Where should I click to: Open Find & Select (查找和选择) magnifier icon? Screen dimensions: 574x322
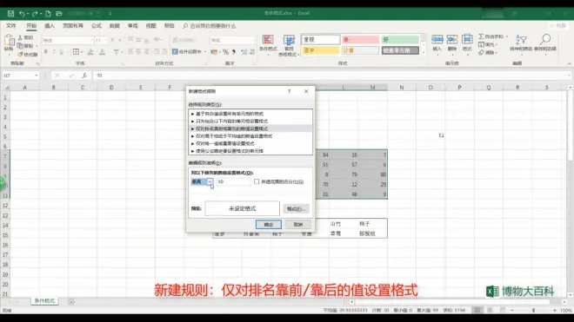(x=545, y=43)
